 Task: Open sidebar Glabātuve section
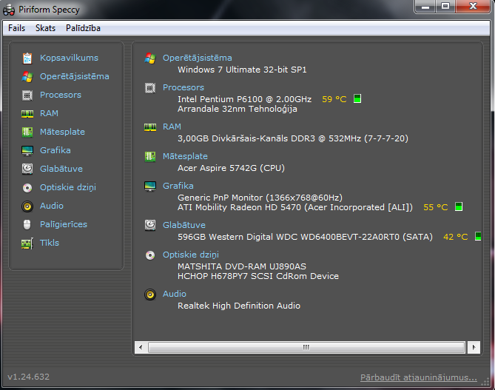(61, 169)
